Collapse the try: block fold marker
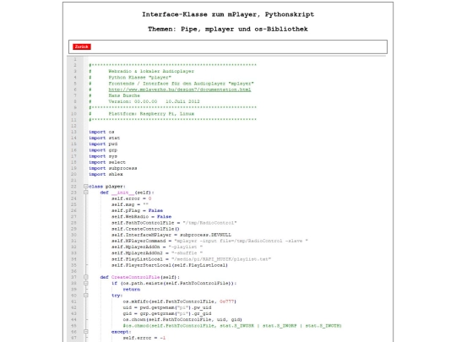This screenshot has width=456, height=342. pyautogui.click(x=86, y=296)
